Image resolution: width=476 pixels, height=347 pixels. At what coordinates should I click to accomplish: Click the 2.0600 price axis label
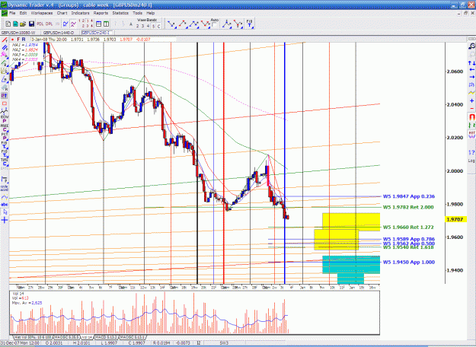[455, 72]
